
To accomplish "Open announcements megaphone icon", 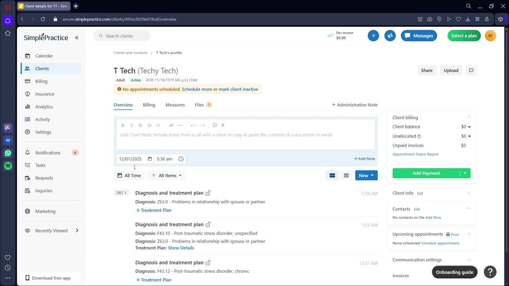I will 390,36.
